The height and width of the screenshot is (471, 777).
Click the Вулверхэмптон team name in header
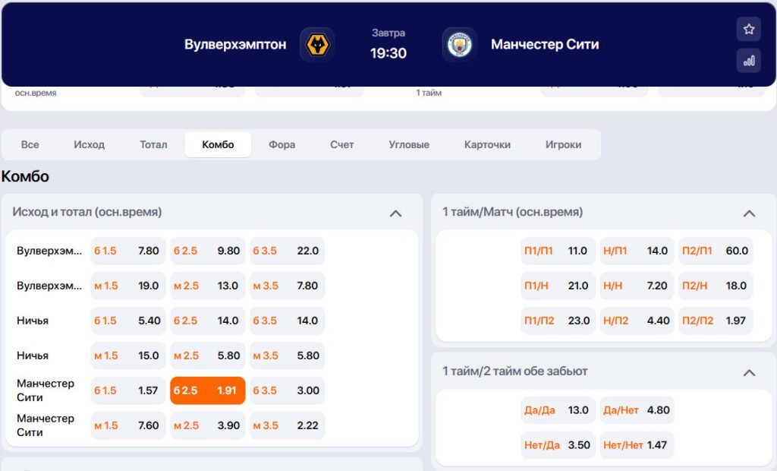click(235, 45)
